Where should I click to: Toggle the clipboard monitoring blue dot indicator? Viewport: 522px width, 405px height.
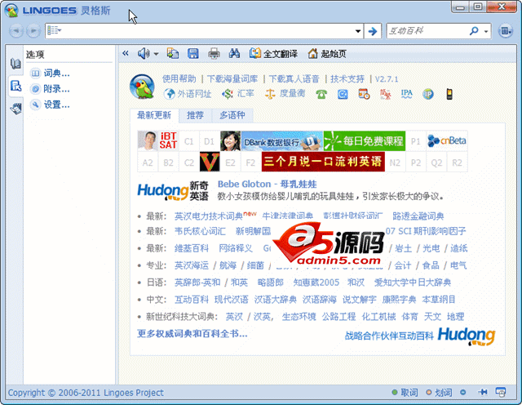pyautogui.click(x=462, y=392)
